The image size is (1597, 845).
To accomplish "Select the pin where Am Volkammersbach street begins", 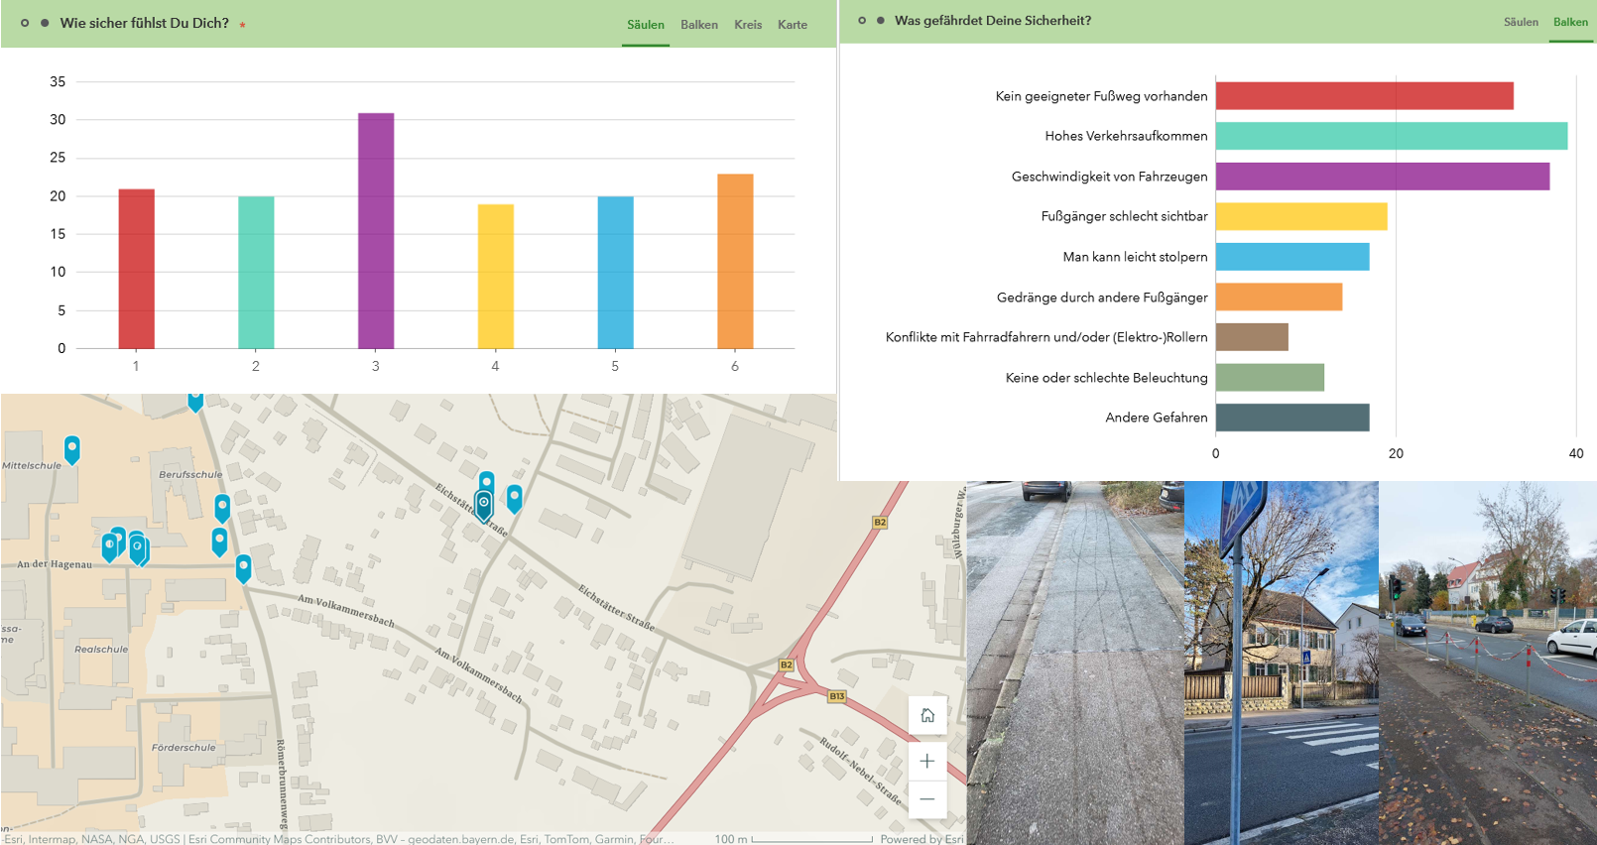I will point(243,567).
